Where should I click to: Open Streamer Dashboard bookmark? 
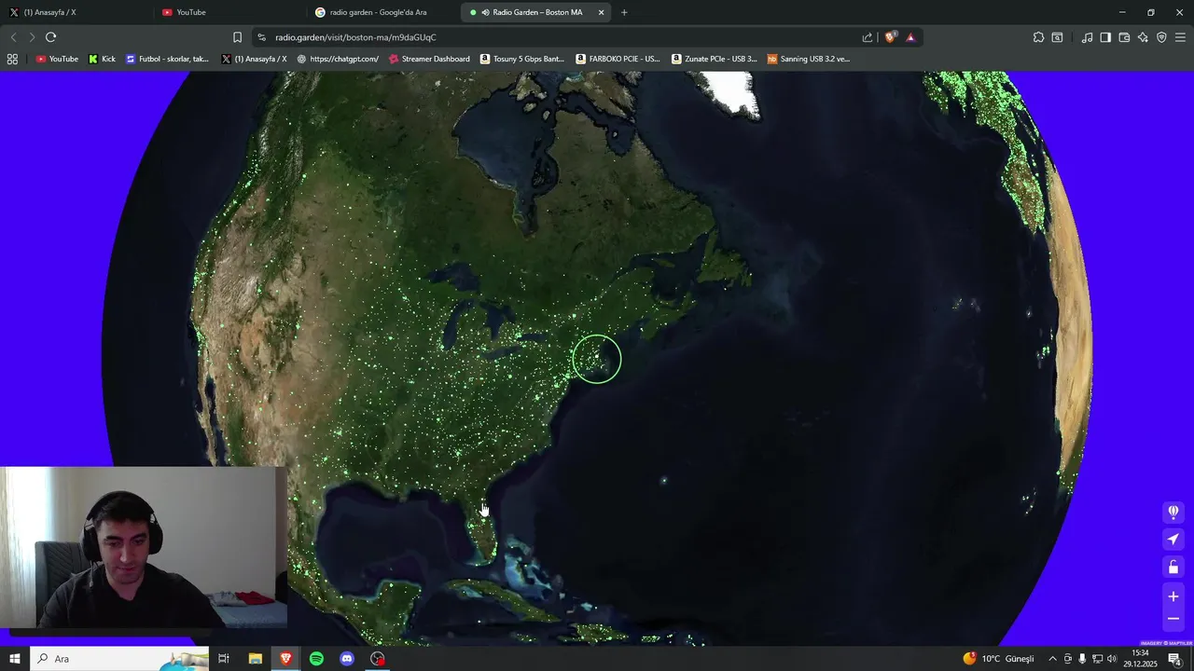pyautogui.click(x=429, y=59)
